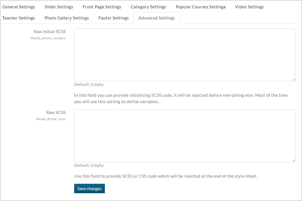Select the Footer Settings tab
The image size is (302, 201).
click(113, 18)
